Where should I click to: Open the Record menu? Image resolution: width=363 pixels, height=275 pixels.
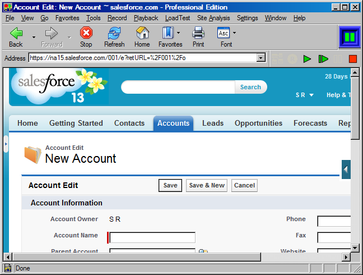pos(117,18)
